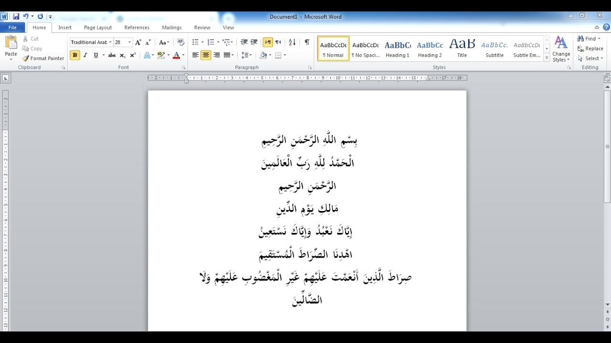The image size is (611, 343).
Task: Align text to the right
Action: (216, 55)
